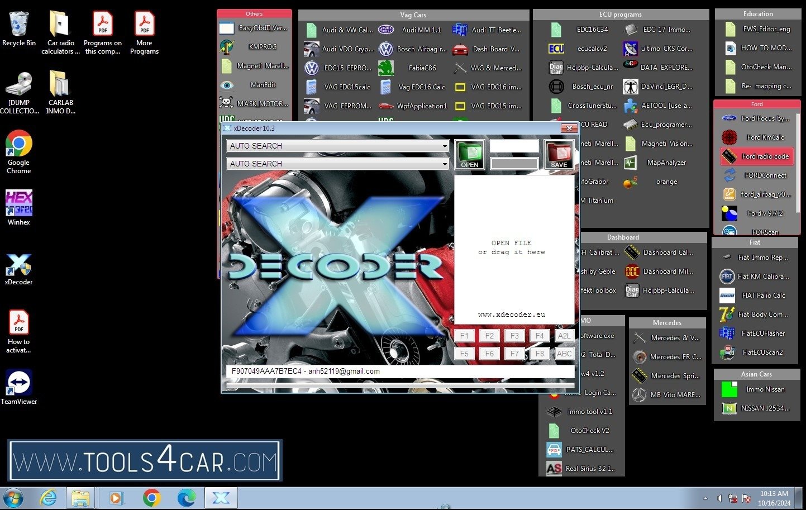The width and height of the screenshot is (806, 510).
Task: Click the red SAVE button in xDecoder
Action: (x=559, y=154)
